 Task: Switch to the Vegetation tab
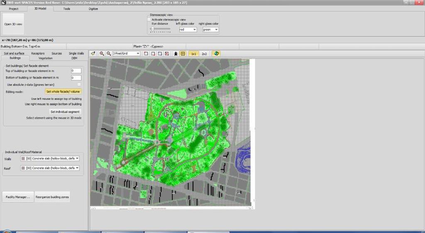click(46, 58)
